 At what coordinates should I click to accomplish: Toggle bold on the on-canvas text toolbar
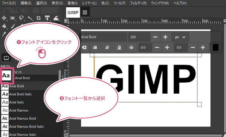95,47
